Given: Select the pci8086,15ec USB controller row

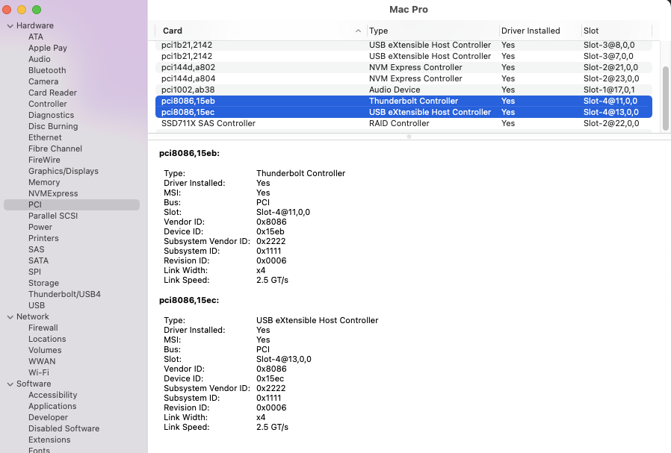Looking at the screenshot, I should tap(403, 112).
